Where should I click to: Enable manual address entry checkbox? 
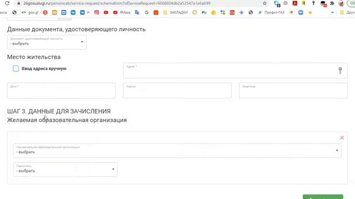16,69
